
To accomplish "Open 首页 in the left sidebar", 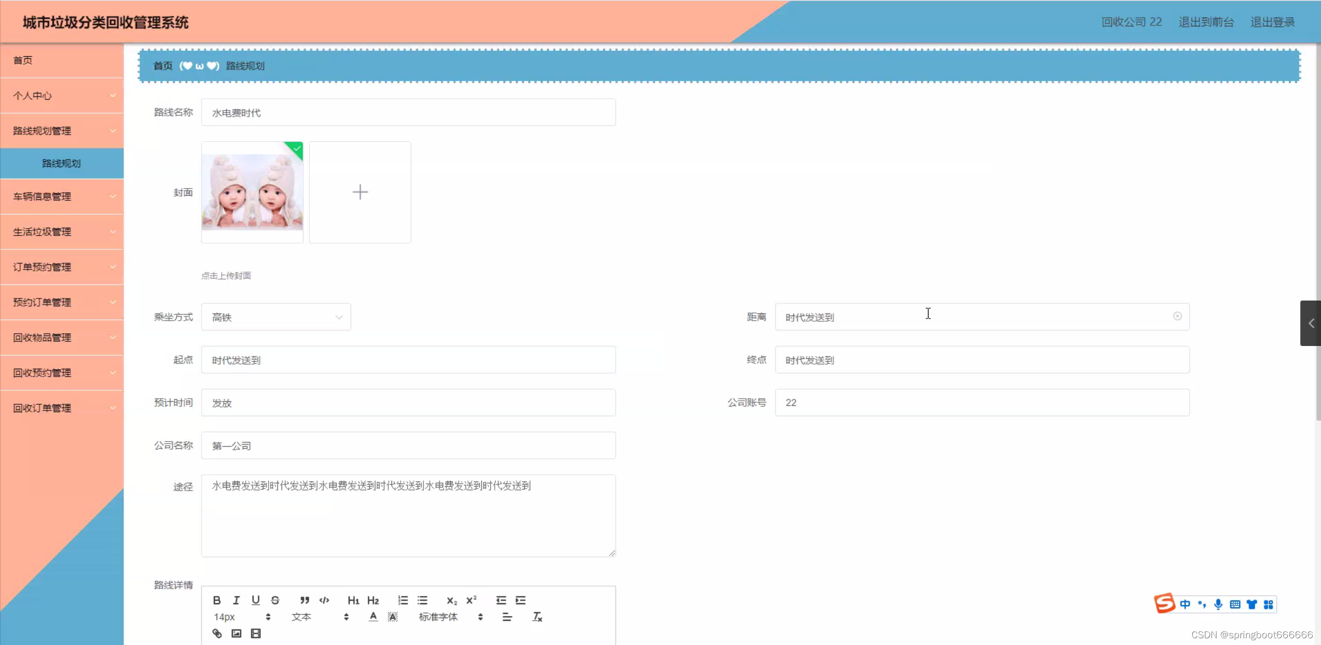I will click(x=23, y=60).
